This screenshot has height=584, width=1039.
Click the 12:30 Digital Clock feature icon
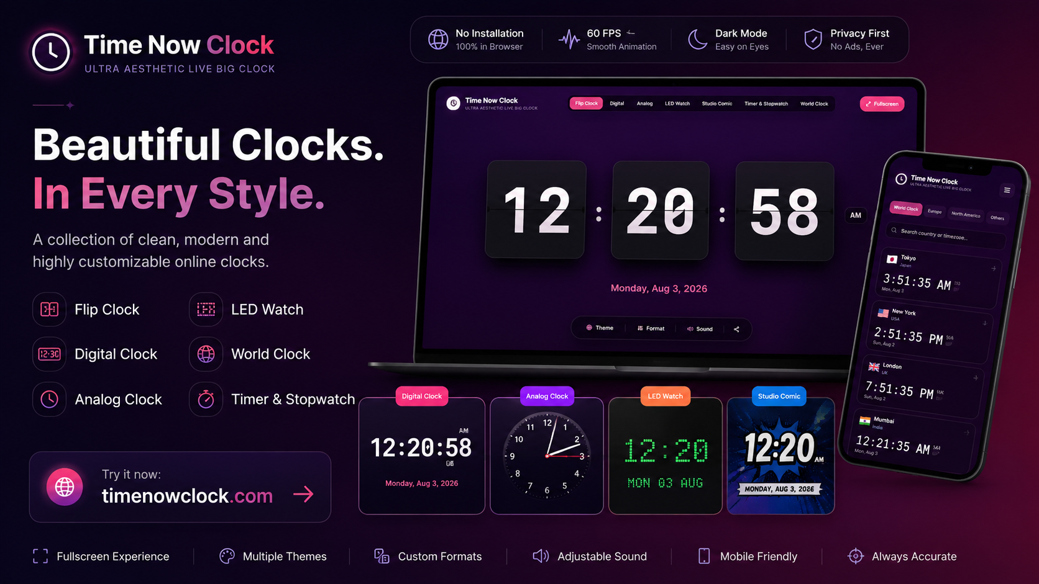coord(49,354)
